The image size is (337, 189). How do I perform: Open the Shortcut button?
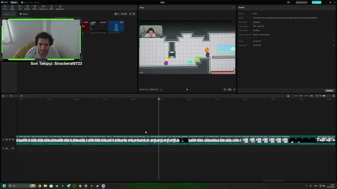302,2
